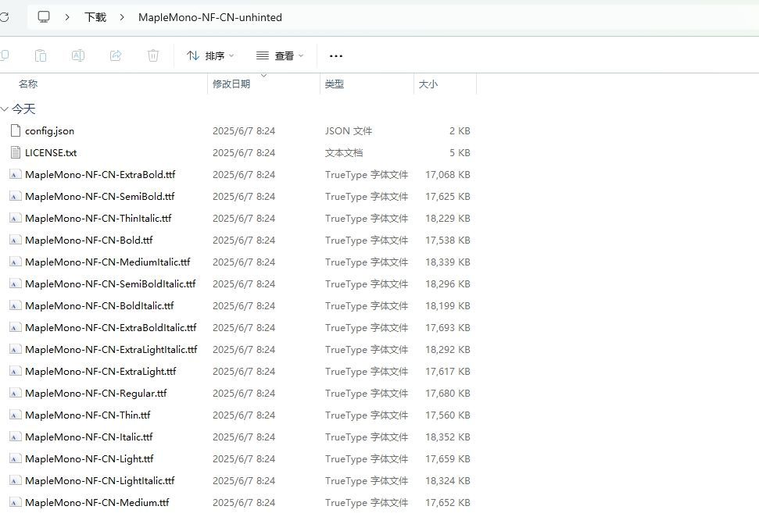Select MapleMono-NF-CN-ExtraLight.ttf font icon
Image resolution: width=759 pixels, height=524 pixels.
tap(16, 371)
